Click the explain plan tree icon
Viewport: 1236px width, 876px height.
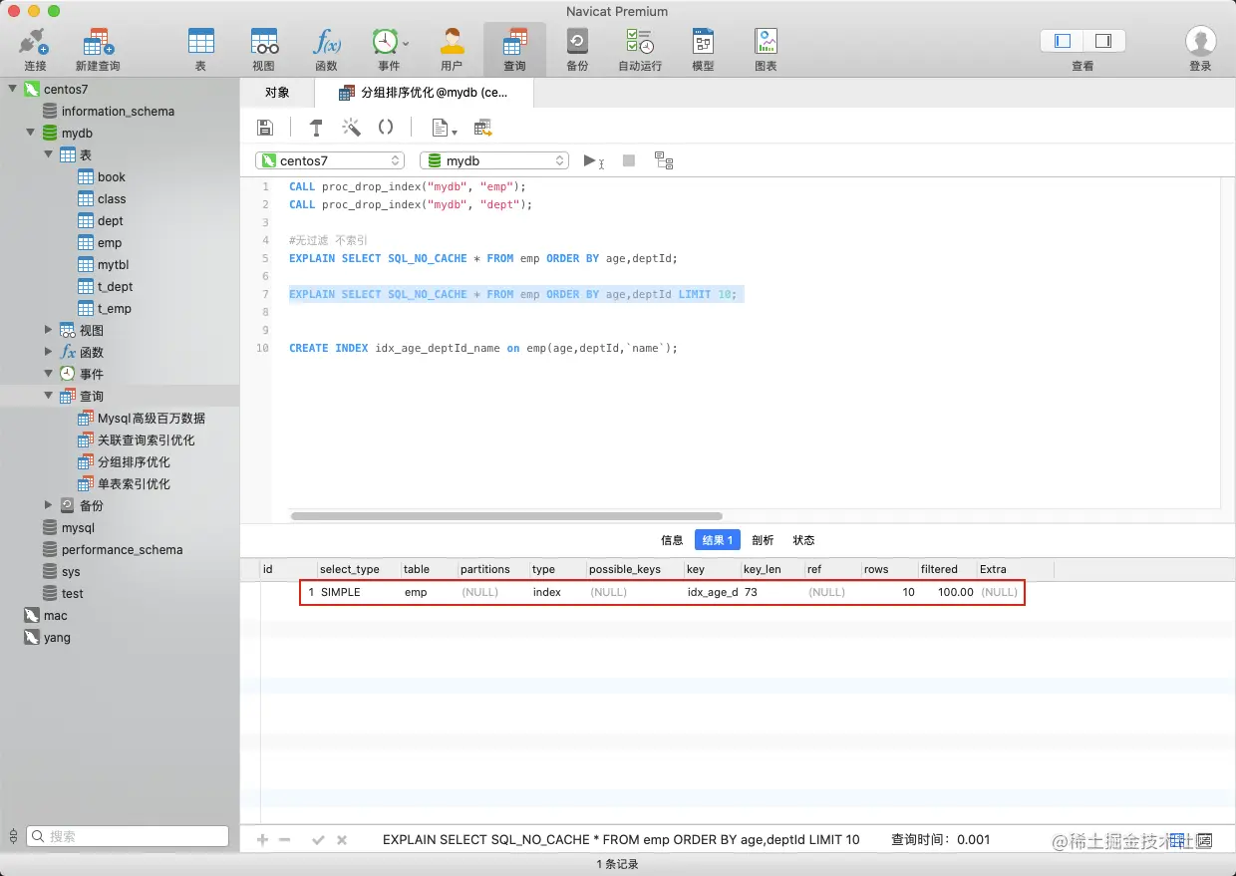[x=664, y=160]
